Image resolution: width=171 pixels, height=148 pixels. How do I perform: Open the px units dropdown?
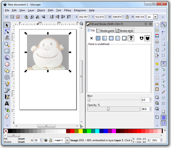click(x=155, y=17)
